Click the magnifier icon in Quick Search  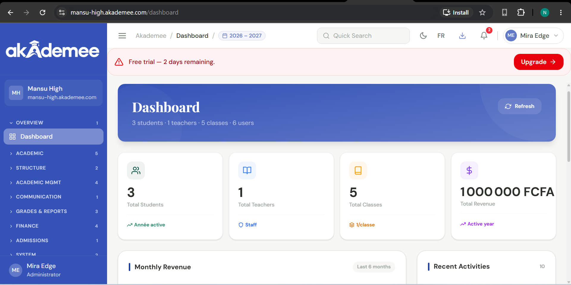[326, 36]
